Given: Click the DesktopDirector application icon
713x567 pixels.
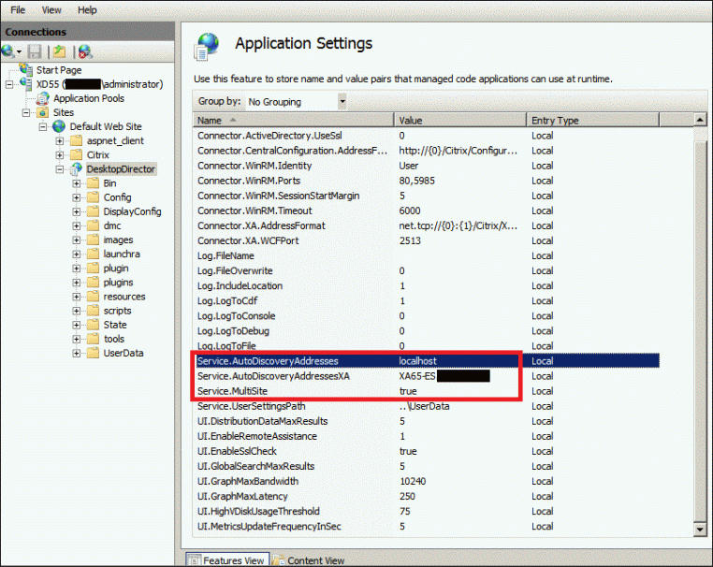Looking at the screenshot, I should click(x=76, y=169).
